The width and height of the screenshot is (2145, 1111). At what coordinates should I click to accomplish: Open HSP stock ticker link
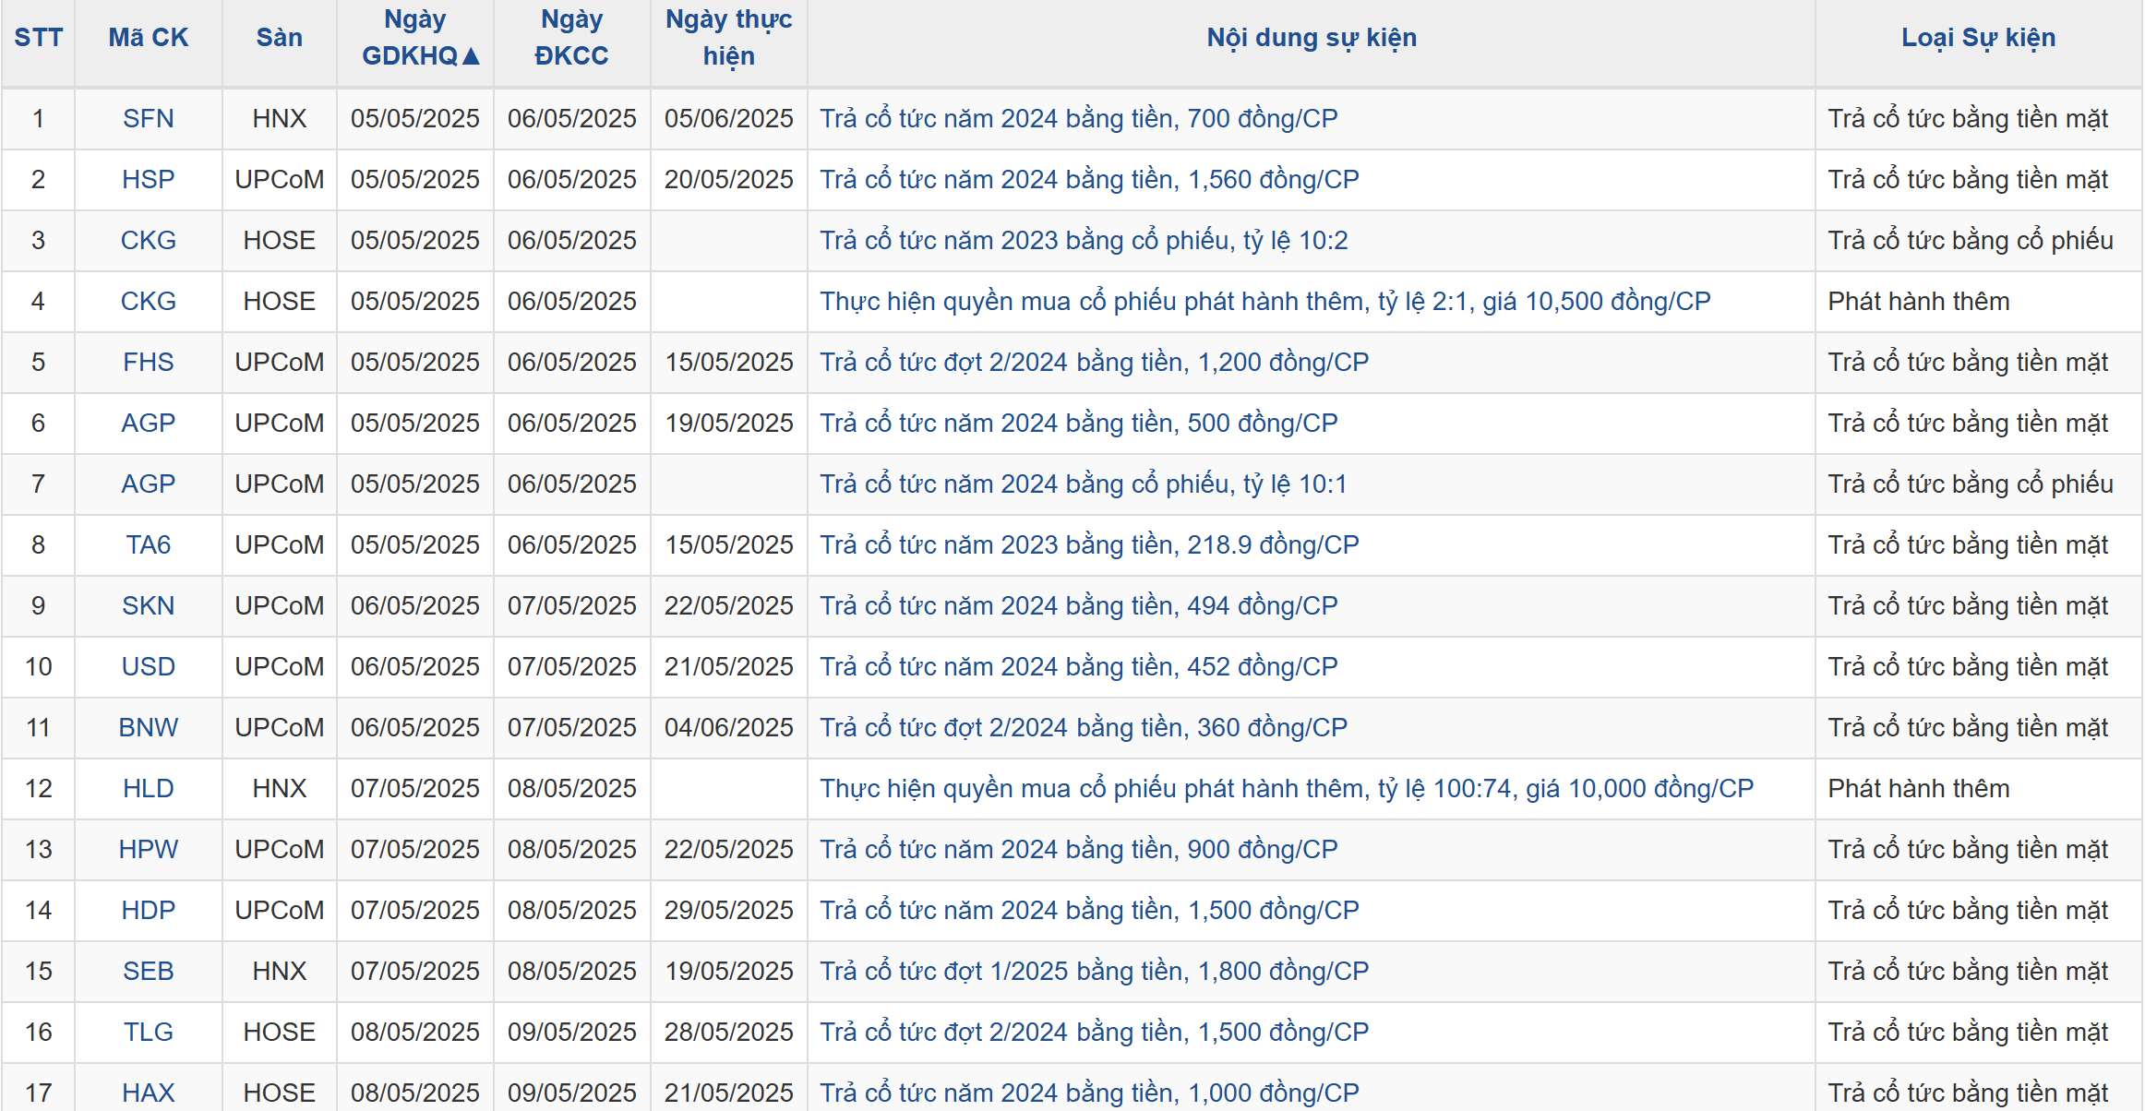(148, 180)
